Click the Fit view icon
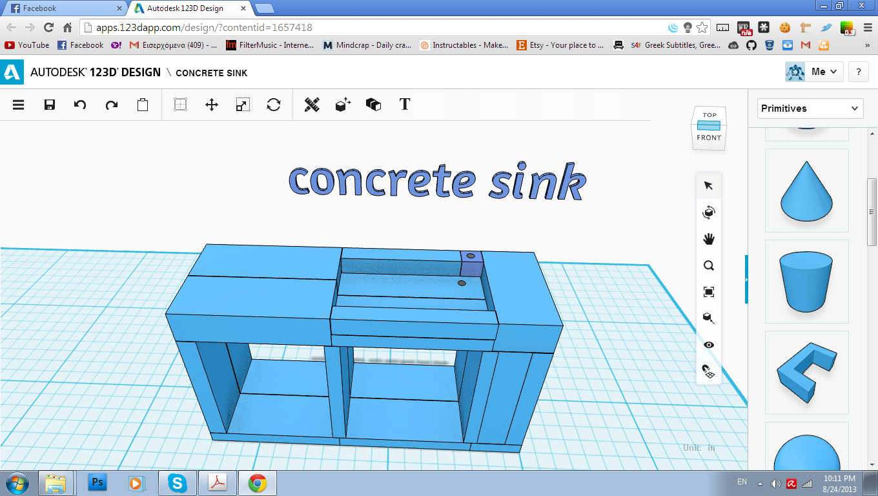This screenshot has height=496, width=878. click(709, 292)
